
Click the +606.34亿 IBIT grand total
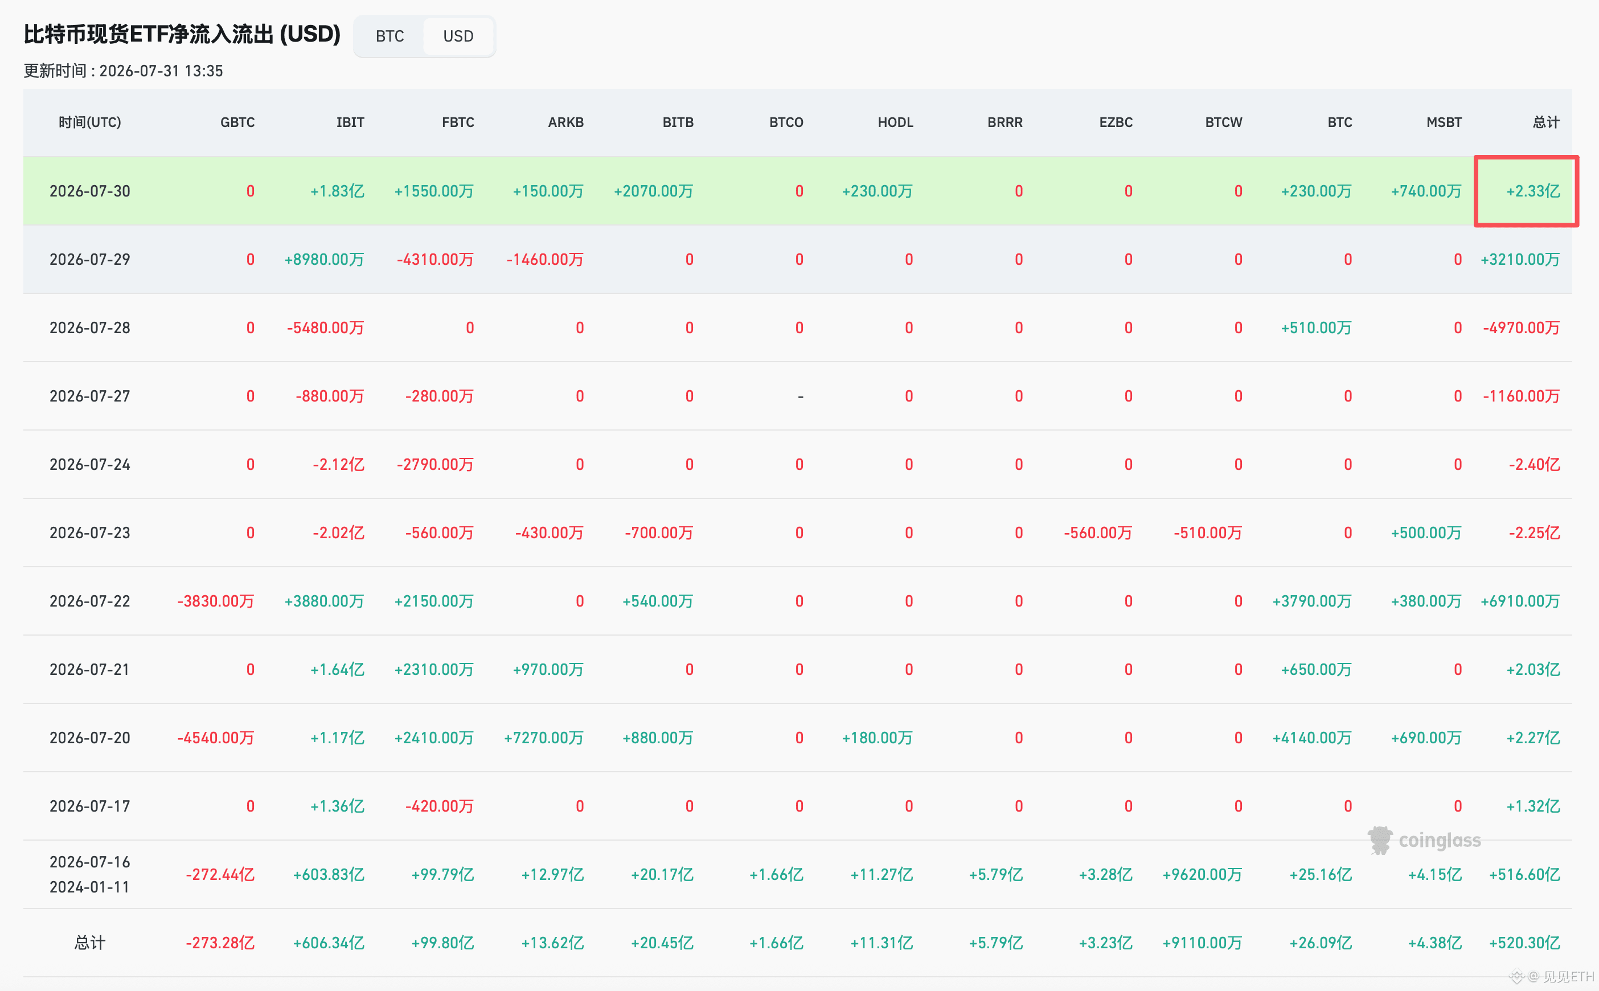click(329, 943)
